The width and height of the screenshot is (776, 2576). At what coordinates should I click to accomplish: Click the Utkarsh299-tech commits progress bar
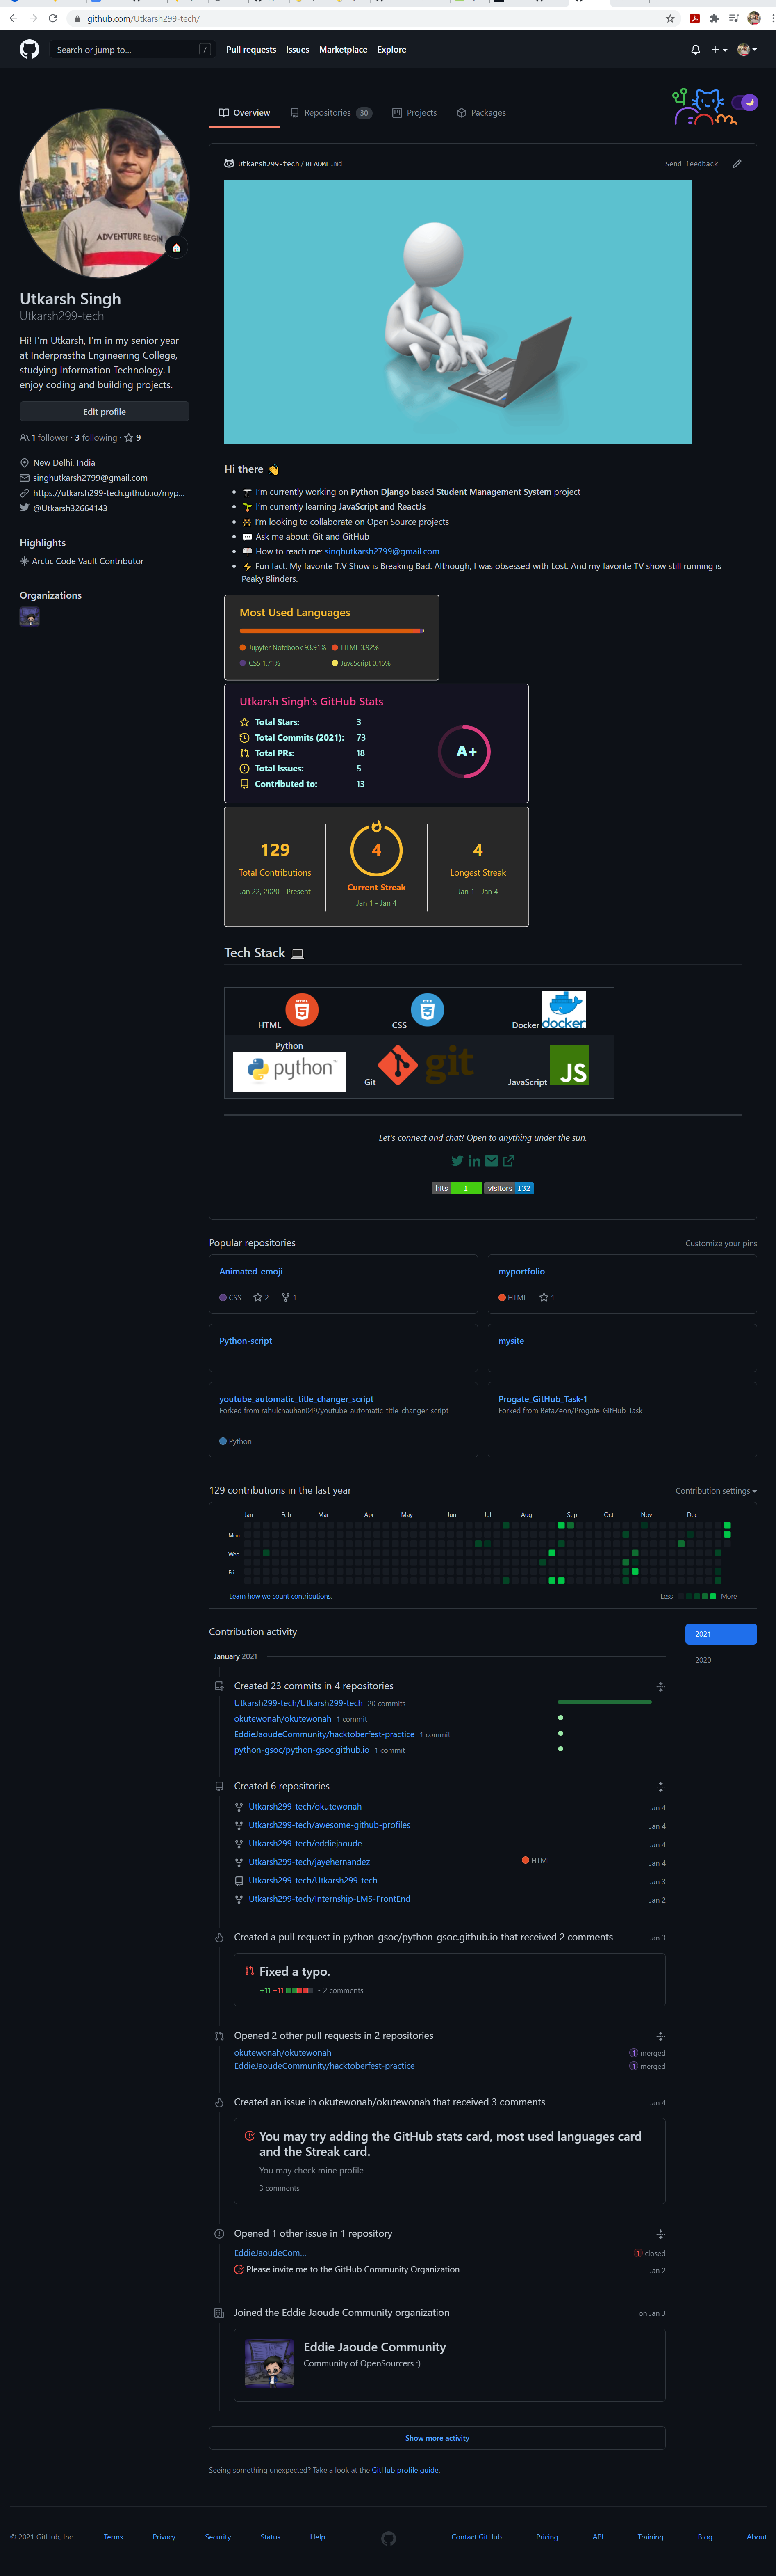[605, 1701]
